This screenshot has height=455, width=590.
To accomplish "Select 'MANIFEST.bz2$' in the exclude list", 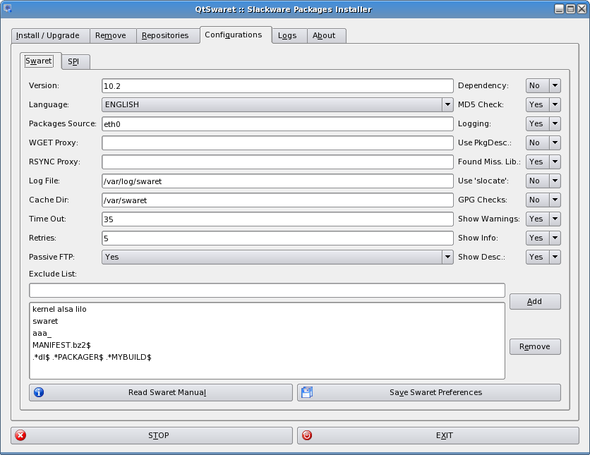I will (x=267, y=345).
